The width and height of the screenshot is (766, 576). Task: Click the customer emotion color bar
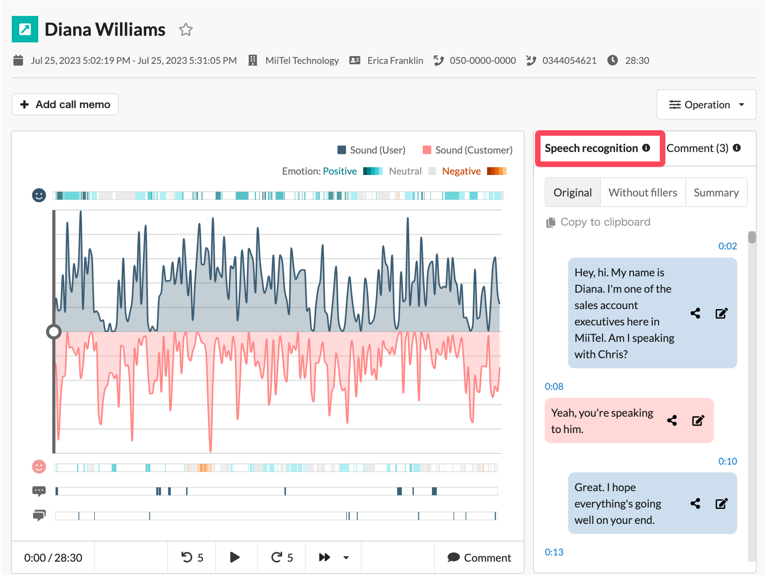coord(276,468)
